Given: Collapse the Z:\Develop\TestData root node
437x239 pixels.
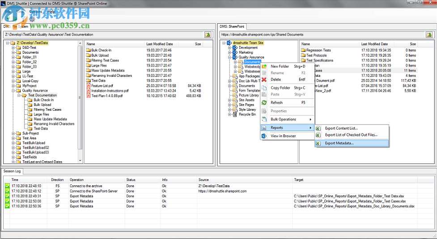Looking at the screenshot, I should [x=8, y=43].
